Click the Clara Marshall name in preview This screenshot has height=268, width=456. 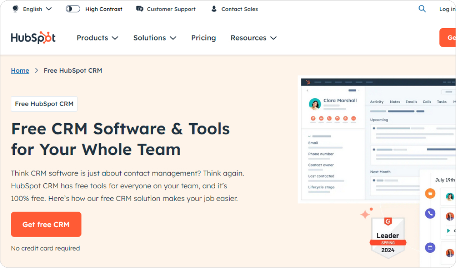click(x=340, y=100)
